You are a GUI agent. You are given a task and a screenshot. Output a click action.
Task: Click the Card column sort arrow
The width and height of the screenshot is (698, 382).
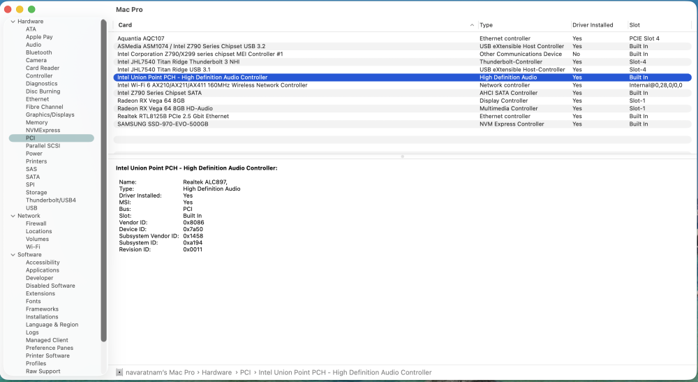[x=472, y=25]
